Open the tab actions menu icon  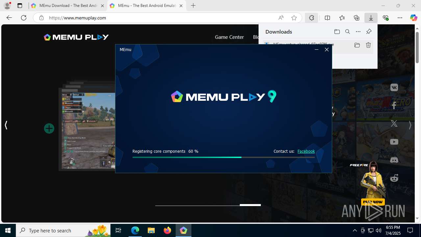[x=20, y=6]
